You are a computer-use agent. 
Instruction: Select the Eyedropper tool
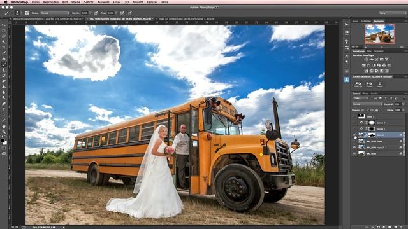pyautogui.click(x=4, y=53)
